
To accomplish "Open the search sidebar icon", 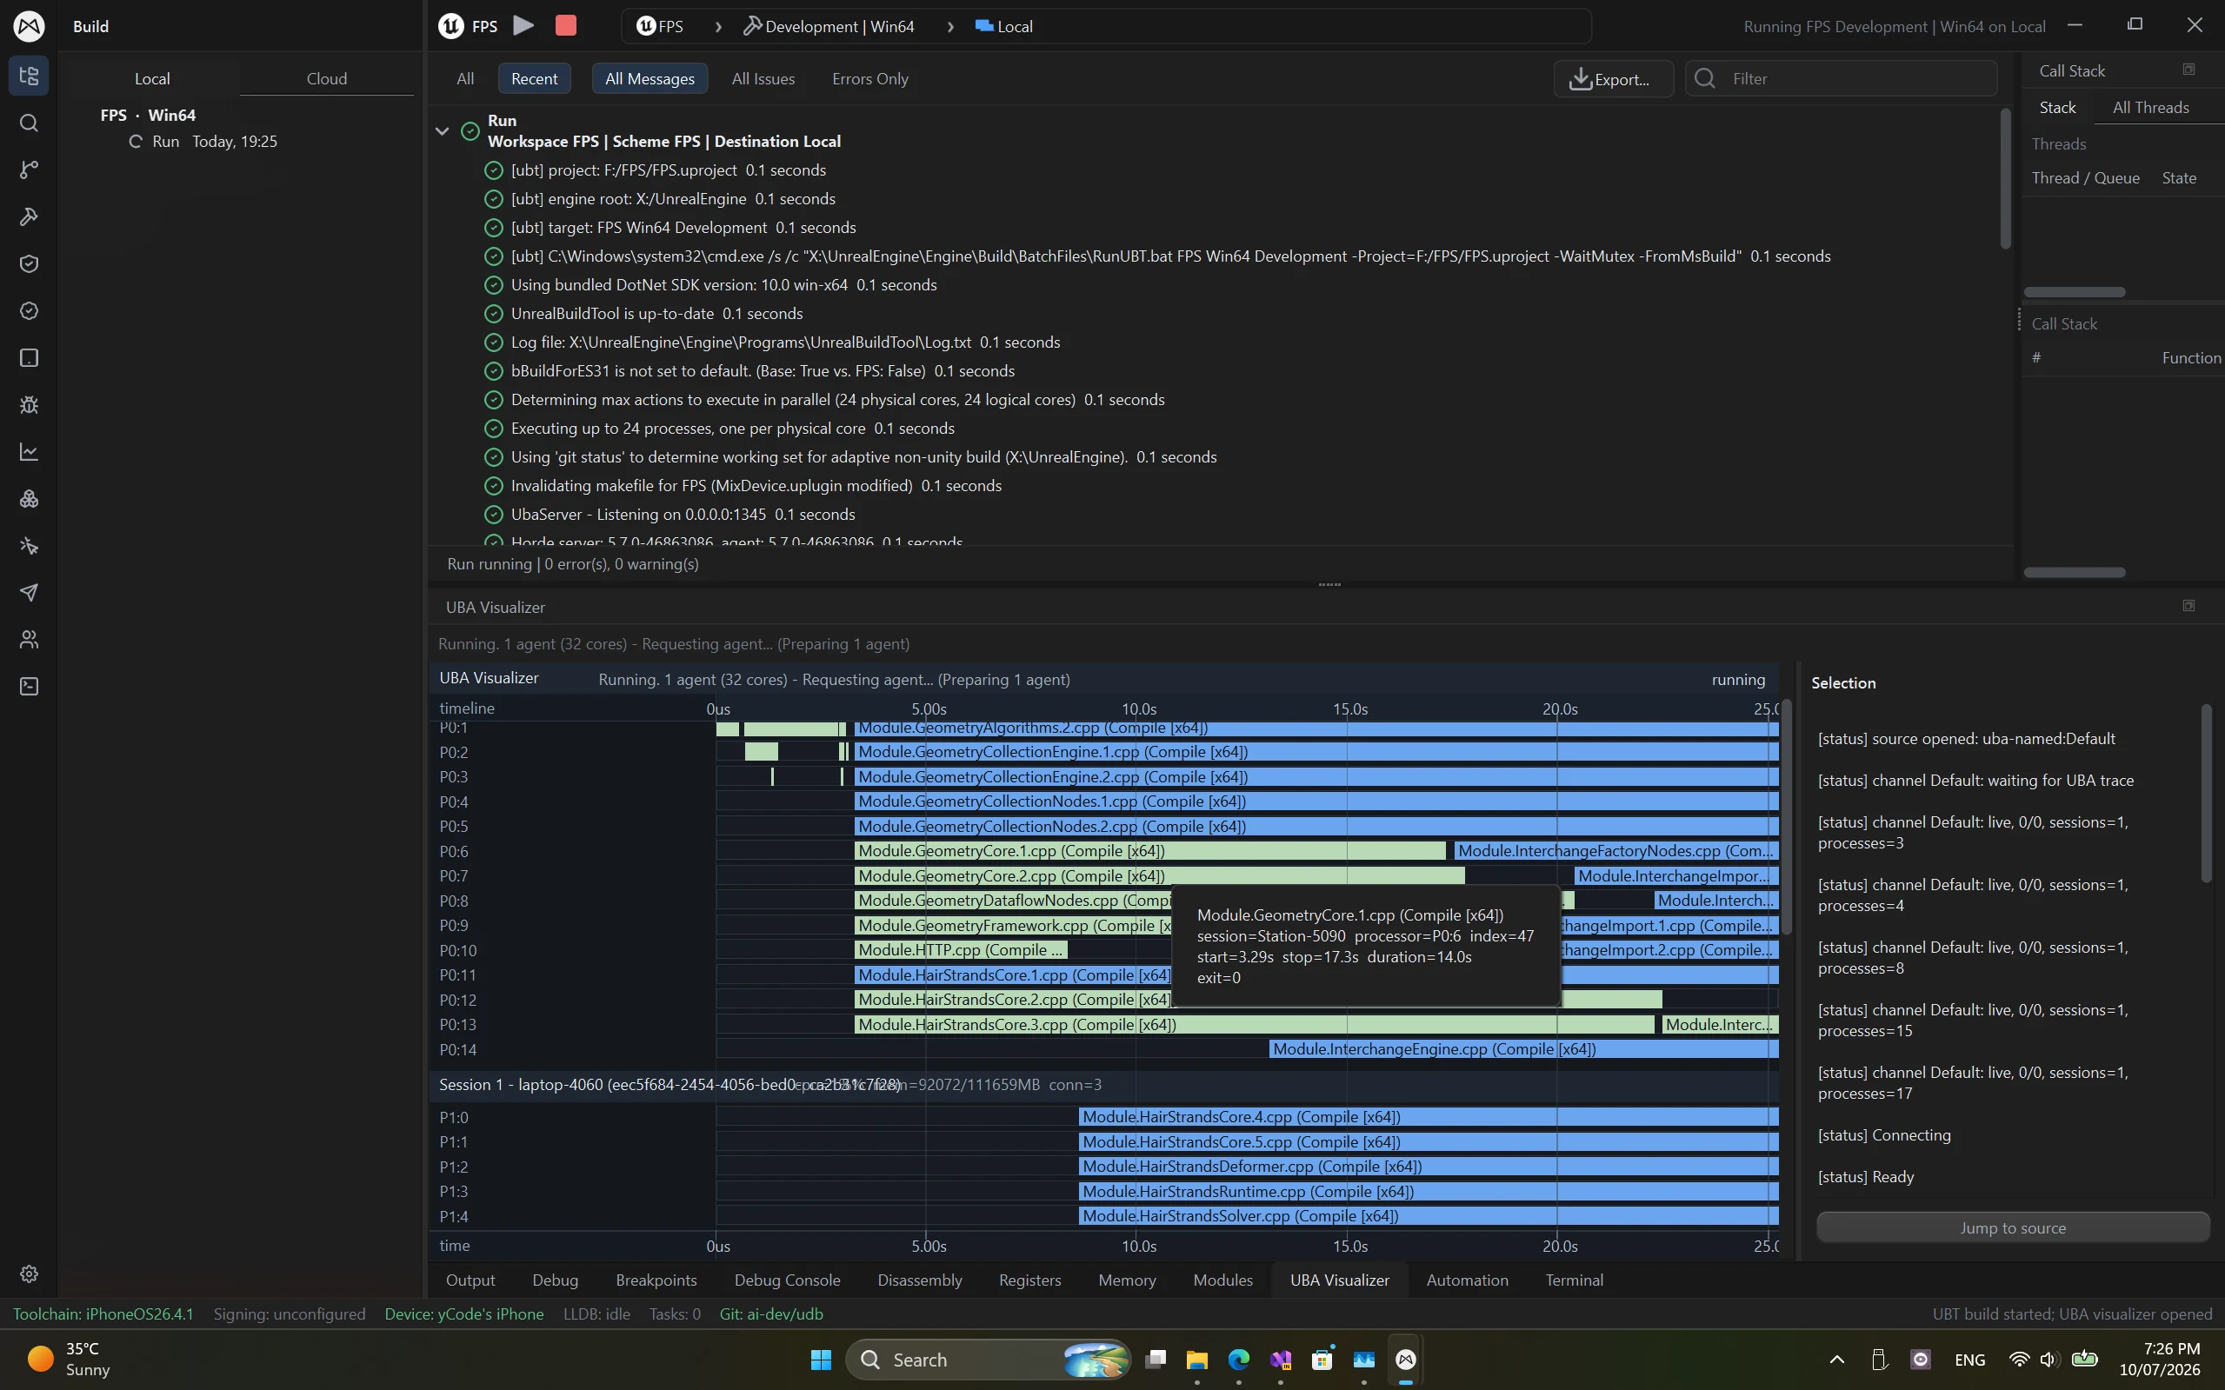I will [x=29, y=123].
